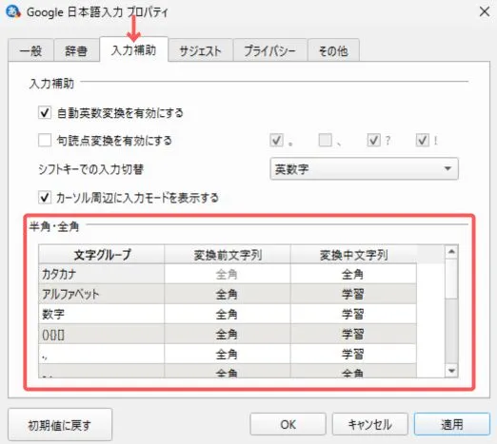497x444 pixels.
Task: Select the カタカナ row label
Action: pos(102,274)
